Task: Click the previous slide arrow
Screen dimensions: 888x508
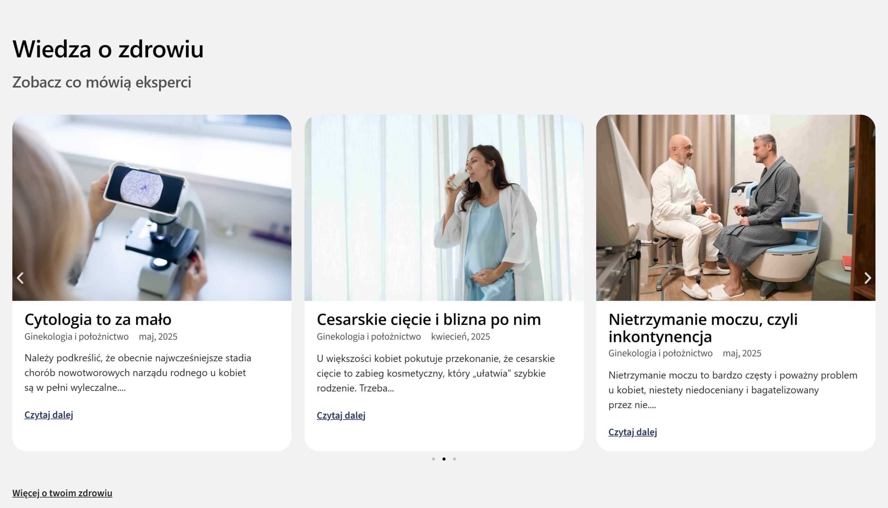Action: [x=20, y=278]
